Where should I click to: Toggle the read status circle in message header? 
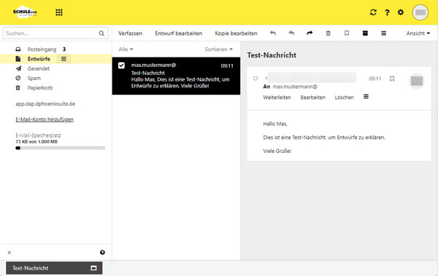[255, 79]
